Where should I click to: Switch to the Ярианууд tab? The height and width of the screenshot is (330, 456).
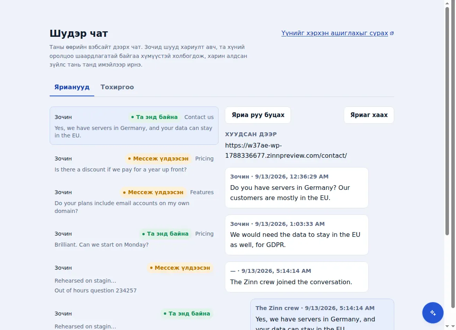[x=72, y=87]
